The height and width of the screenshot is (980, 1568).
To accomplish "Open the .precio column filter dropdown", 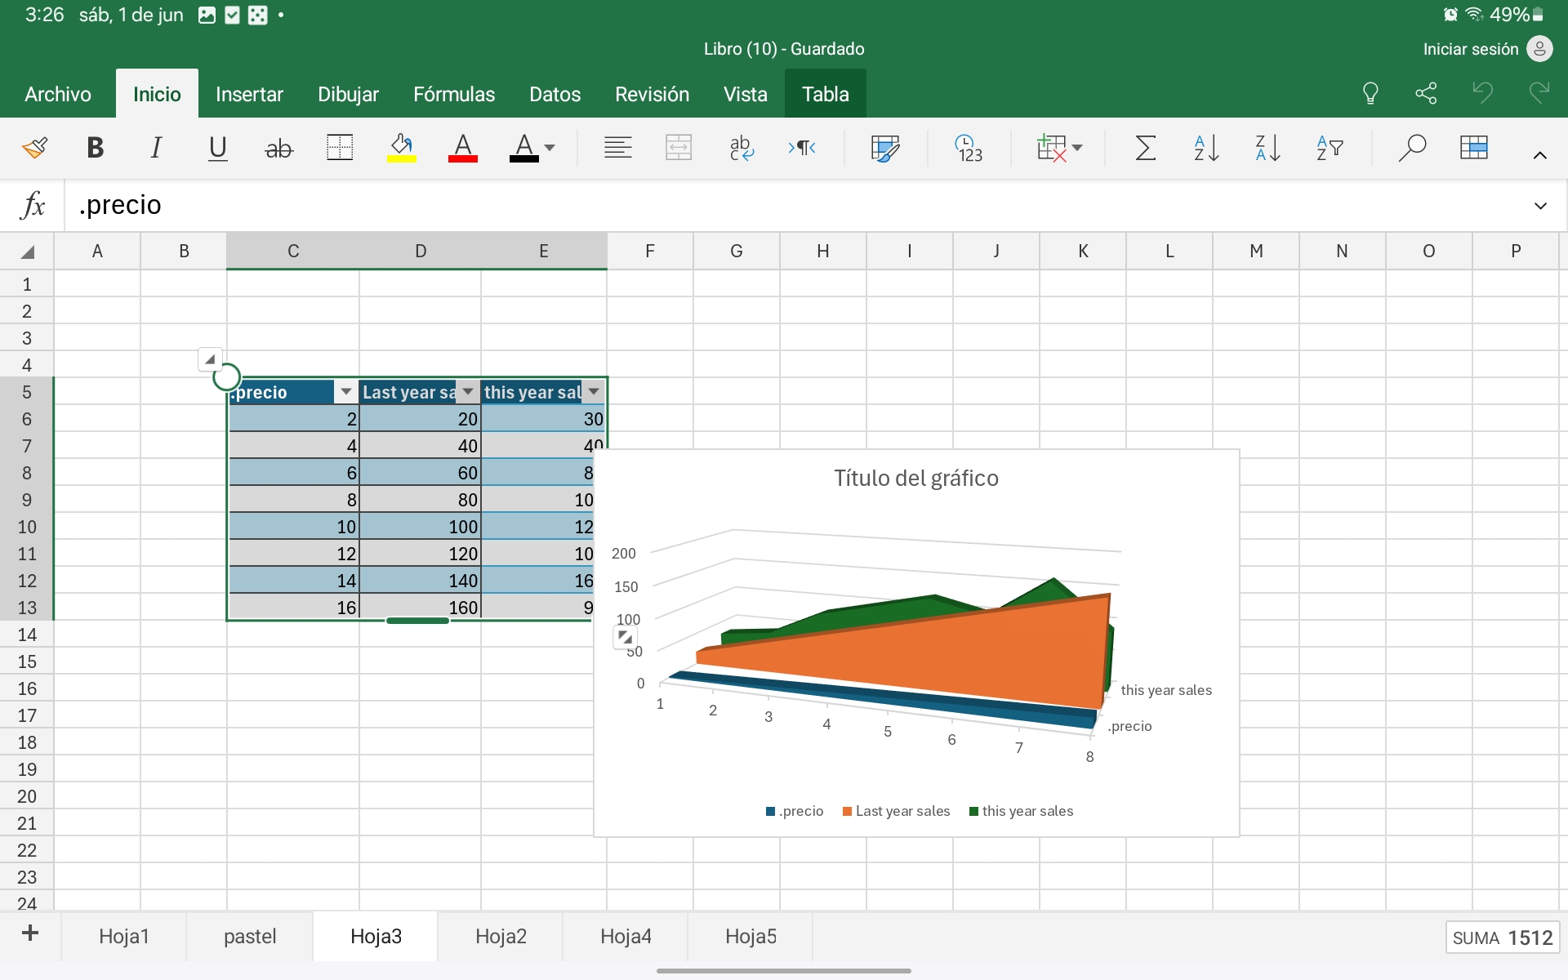I will tap(345, 392).
